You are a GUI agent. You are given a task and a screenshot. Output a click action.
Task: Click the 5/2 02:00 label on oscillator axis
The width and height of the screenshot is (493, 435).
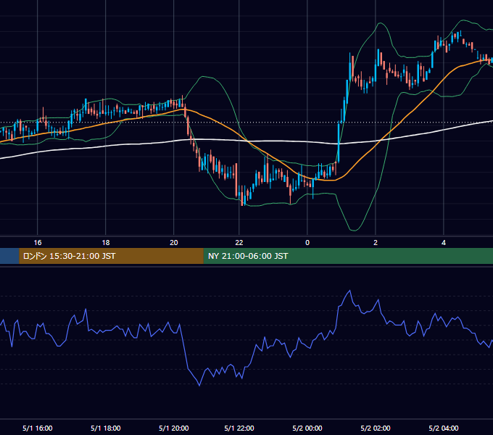[x=376, y=428]
